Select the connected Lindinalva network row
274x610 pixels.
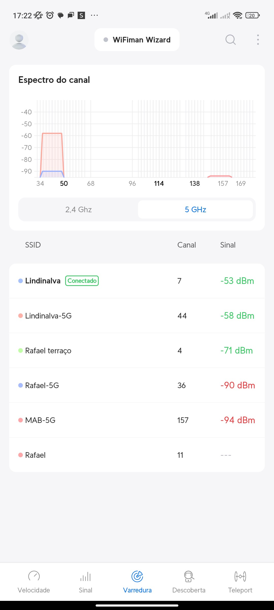(137, 281)
